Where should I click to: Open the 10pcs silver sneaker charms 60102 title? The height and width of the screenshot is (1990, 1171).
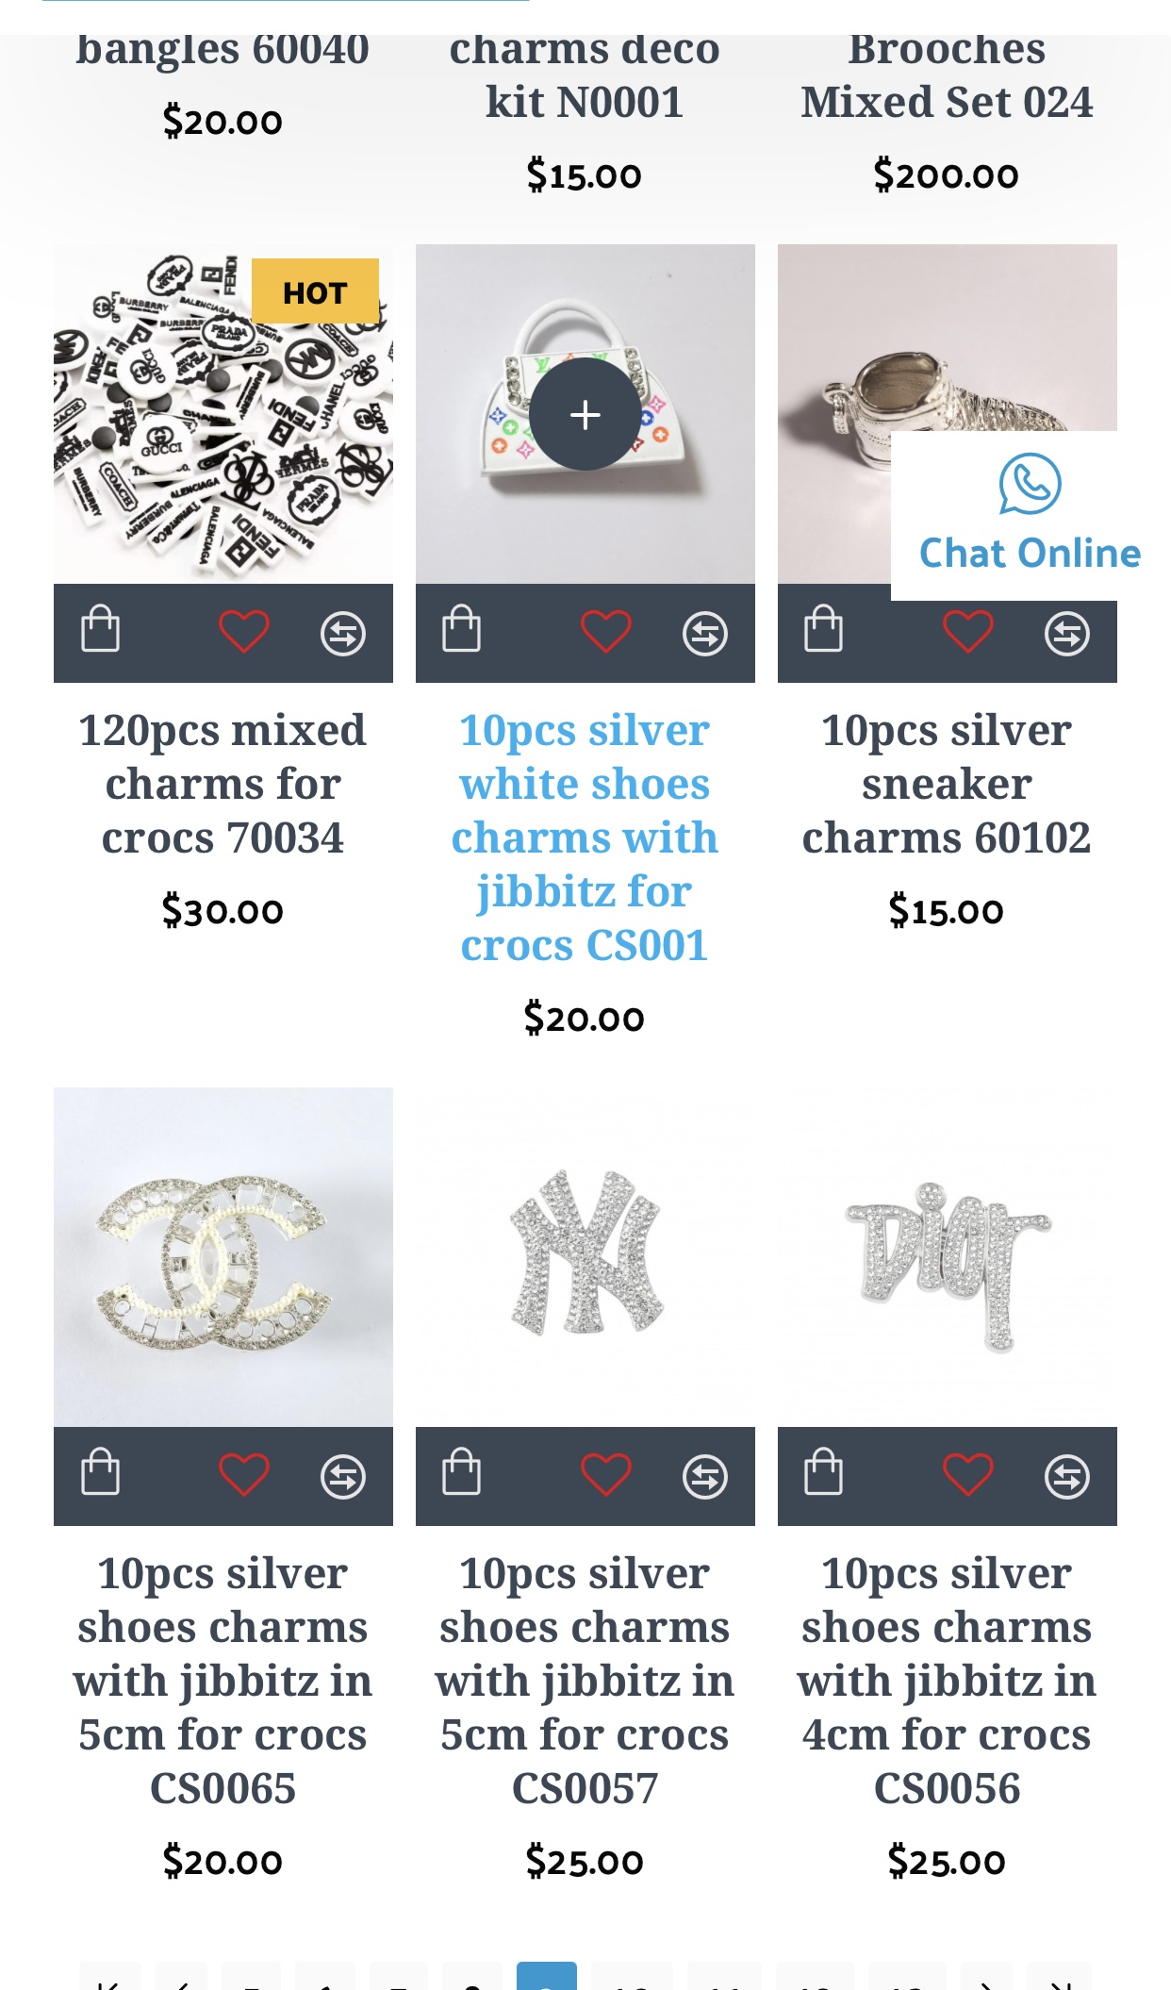[947, 784]
